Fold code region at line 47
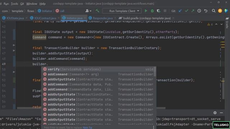Screen dimensions: 230x129 [x=14, y=51]
